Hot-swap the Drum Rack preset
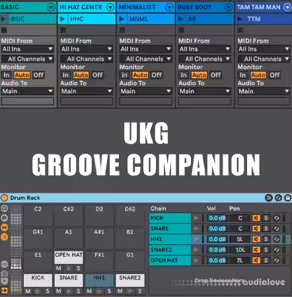The width and height of the screenshot is (292, 297). [278, 198]
